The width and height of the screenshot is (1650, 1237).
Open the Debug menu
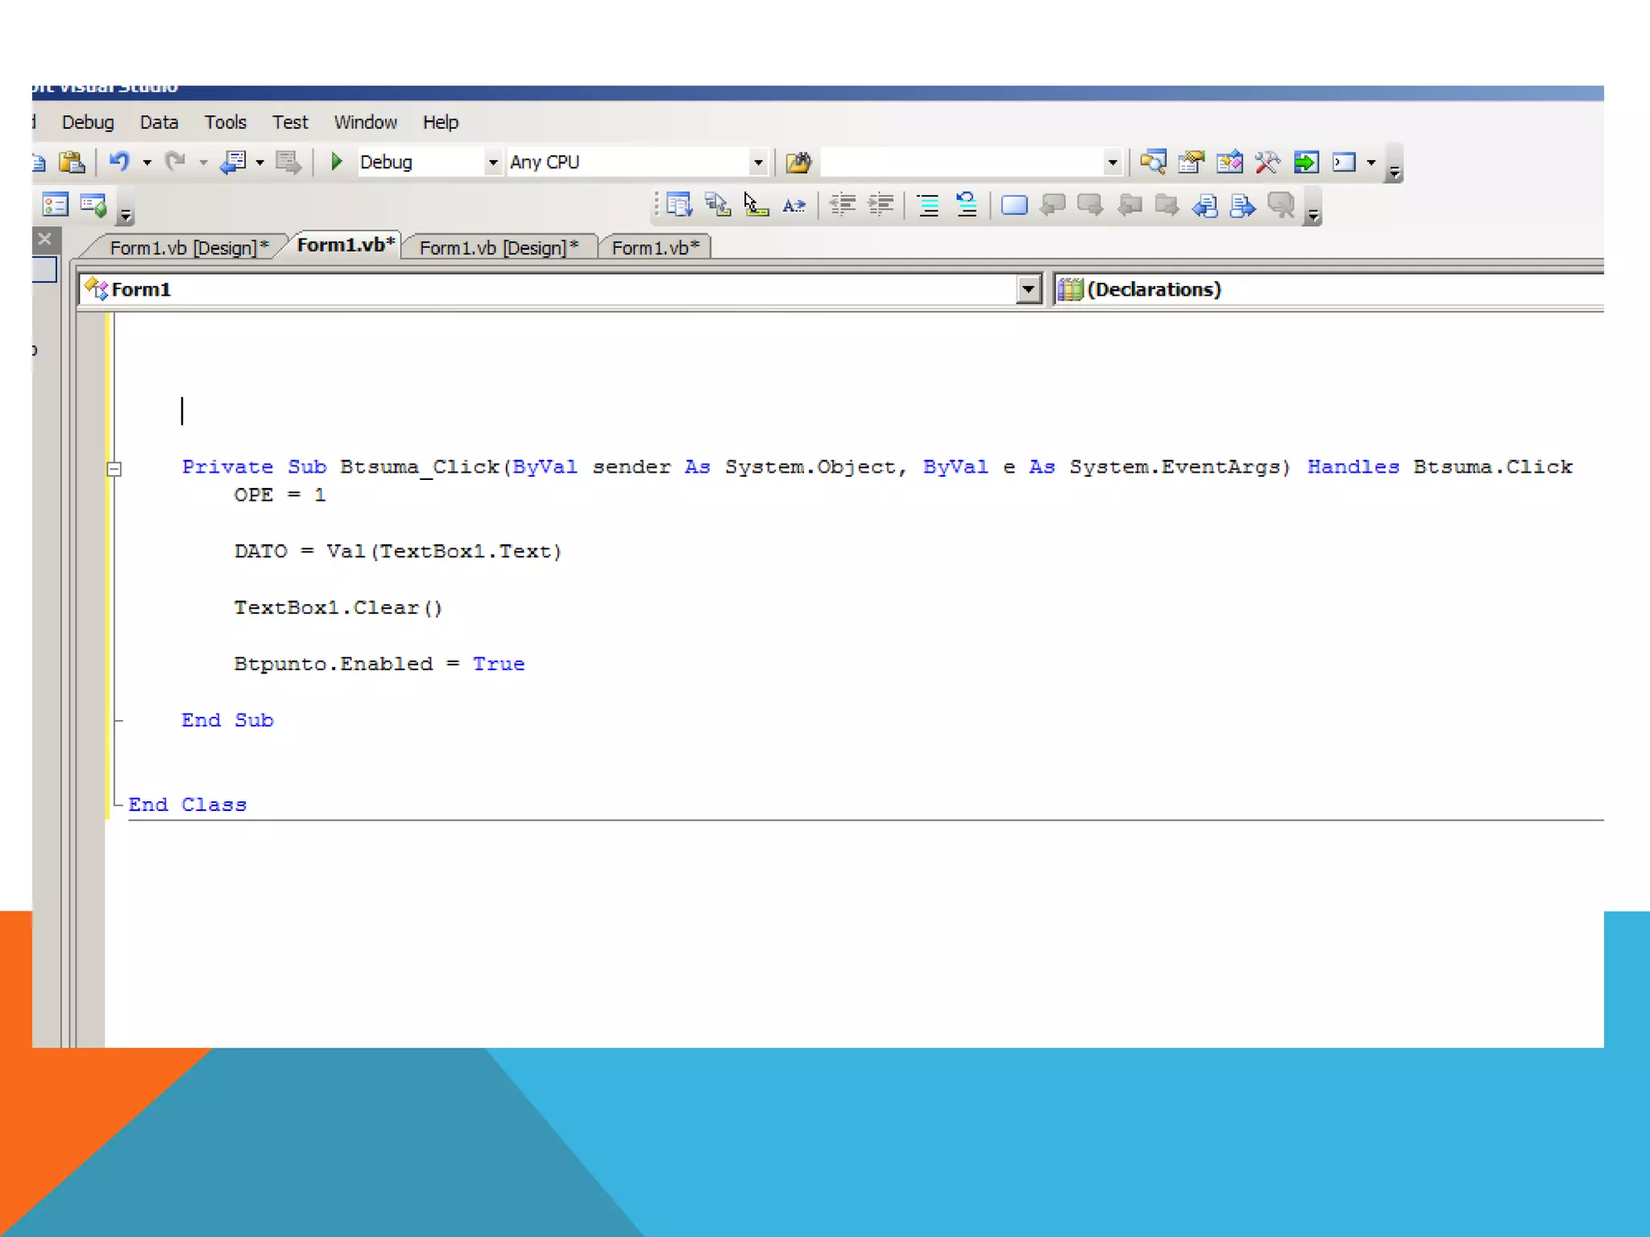point(88,122)
